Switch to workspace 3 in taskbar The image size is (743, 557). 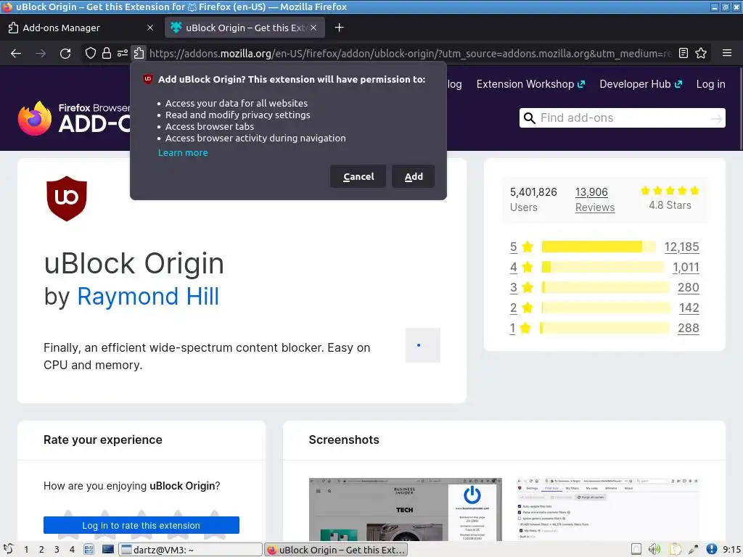(x=57, y=550)
